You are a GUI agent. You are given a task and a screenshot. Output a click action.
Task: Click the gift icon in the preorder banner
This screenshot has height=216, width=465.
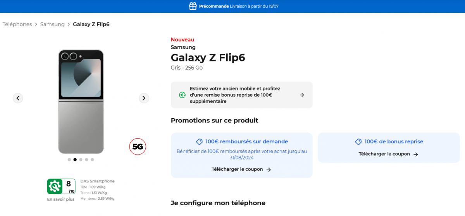[193, 6]
